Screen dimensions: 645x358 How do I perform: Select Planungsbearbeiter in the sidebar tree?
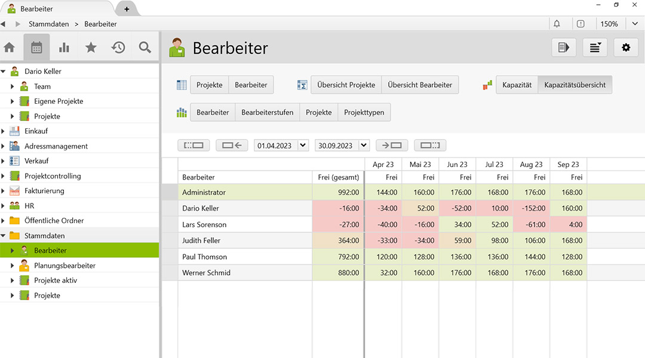point(64,266)
